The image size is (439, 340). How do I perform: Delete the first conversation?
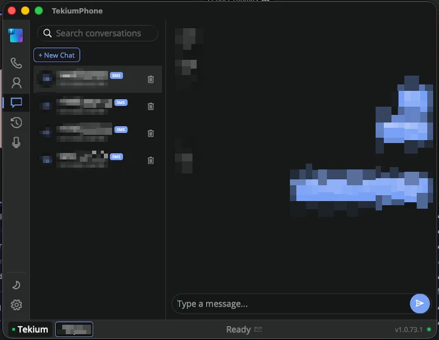coord(151,79)
